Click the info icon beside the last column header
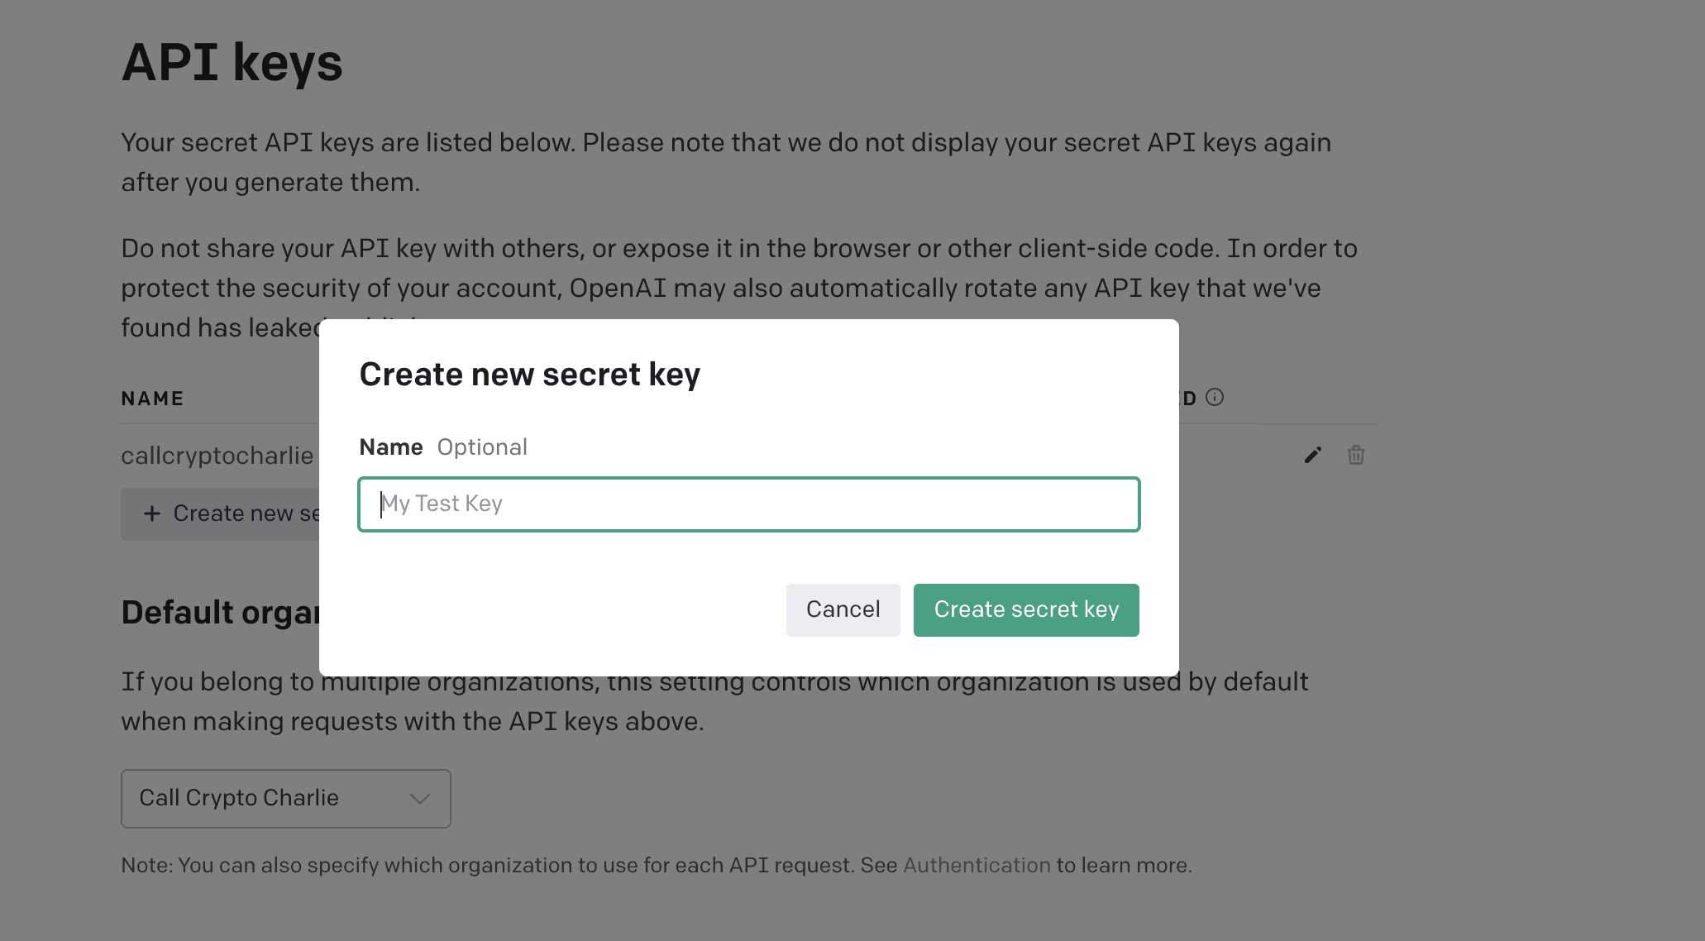 point(1215,398)
